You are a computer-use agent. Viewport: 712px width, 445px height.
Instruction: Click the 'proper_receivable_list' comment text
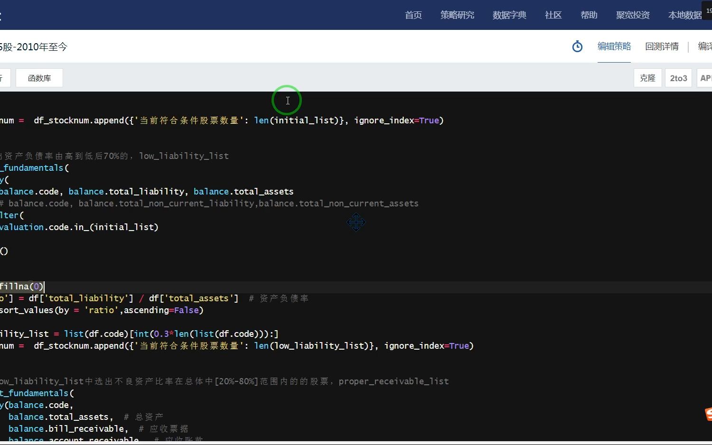[x=393, y=381]
